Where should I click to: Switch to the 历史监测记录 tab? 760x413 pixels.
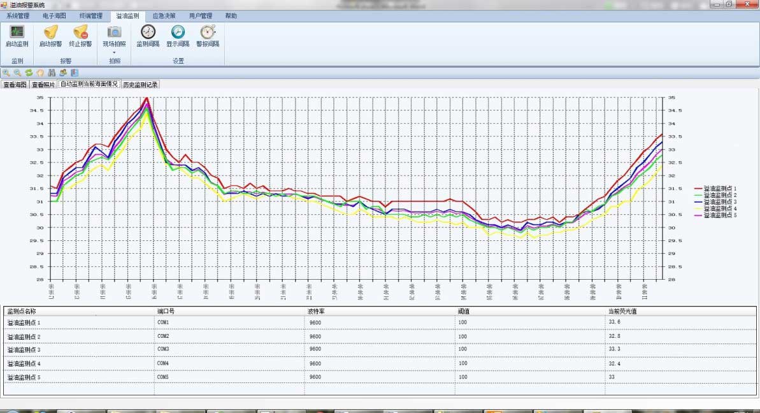140,84
